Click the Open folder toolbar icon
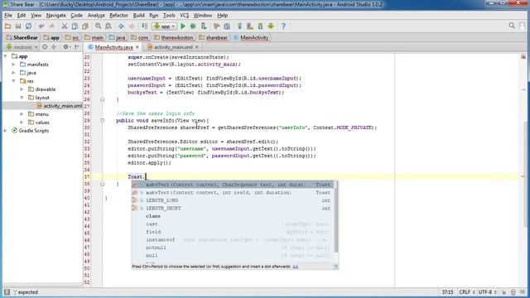Image resolution: width=530 pixels, height=298 pixels. click(x=7, y=26)
